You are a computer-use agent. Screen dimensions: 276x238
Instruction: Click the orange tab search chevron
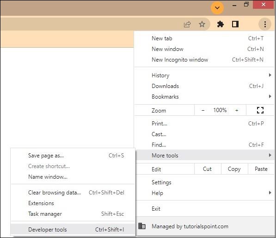tap(217, 8)
